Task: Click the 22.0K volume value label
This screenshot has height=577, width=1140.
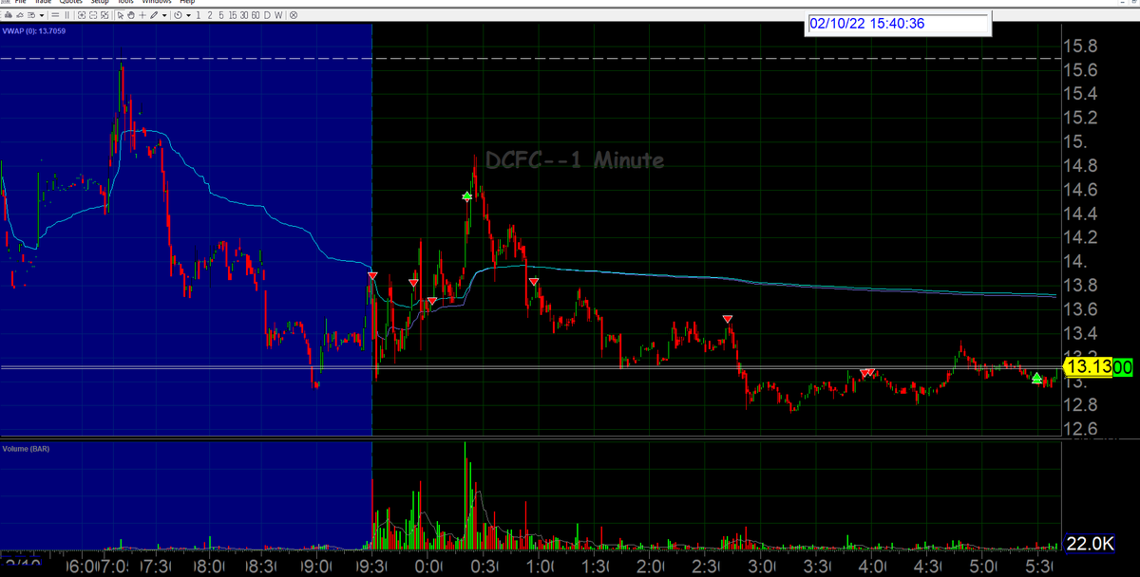Action: (x=1089, y=543)
